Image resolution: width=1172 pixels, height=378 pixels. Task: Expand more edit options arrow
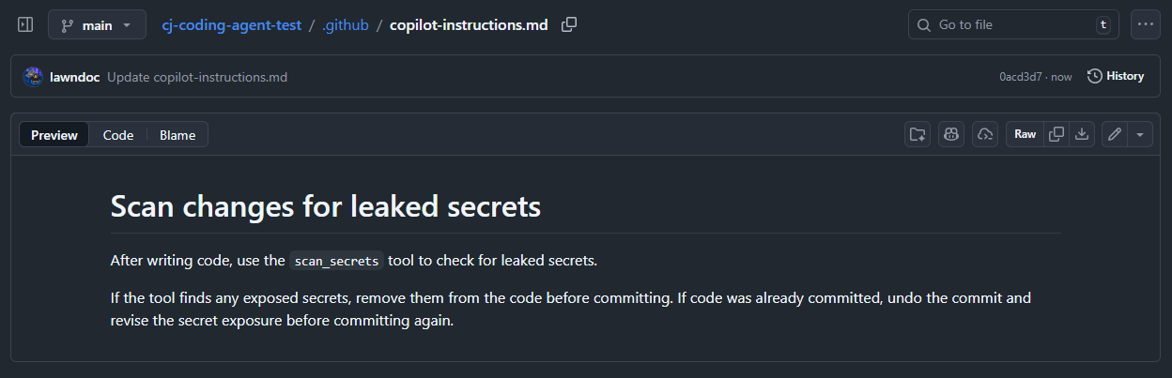click(1140, 134)
